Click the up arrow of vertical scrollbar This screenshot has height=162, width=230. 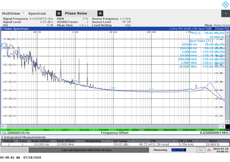coord(228,33)
